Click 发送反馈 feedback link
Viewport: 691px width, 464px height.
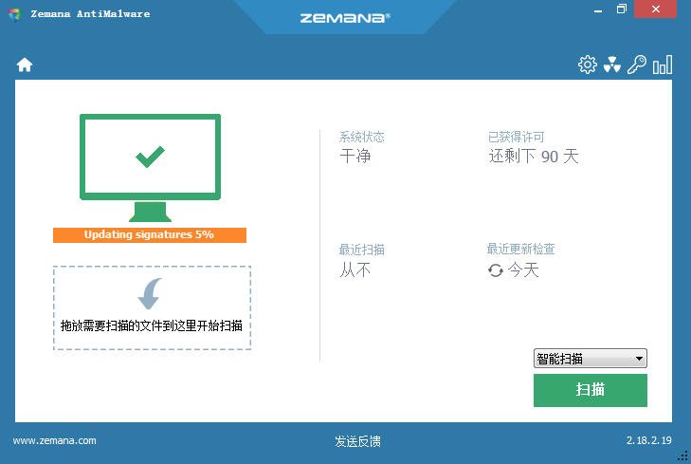[357, 441]
